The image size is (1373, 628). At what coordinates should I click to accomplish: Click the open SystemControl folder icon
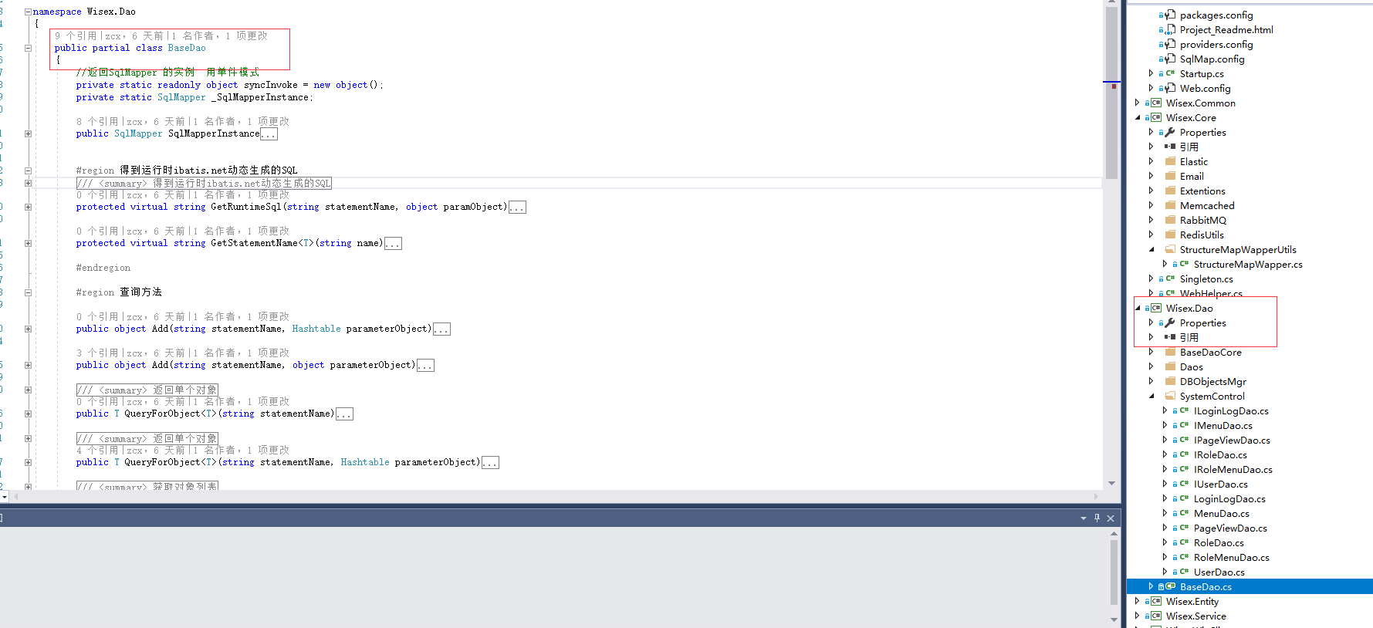pyautogui.click(x=1170, y=396)
